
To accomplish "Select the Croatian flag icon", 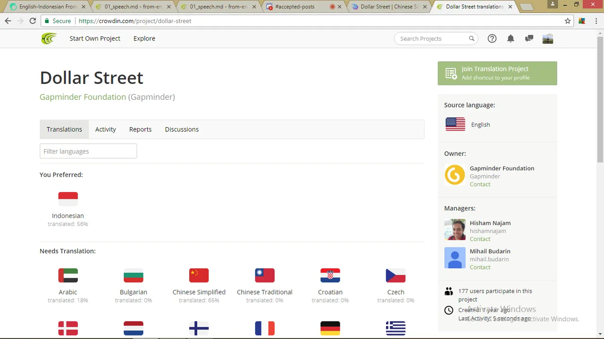I will pyautogui.click(x=330, y=275).
